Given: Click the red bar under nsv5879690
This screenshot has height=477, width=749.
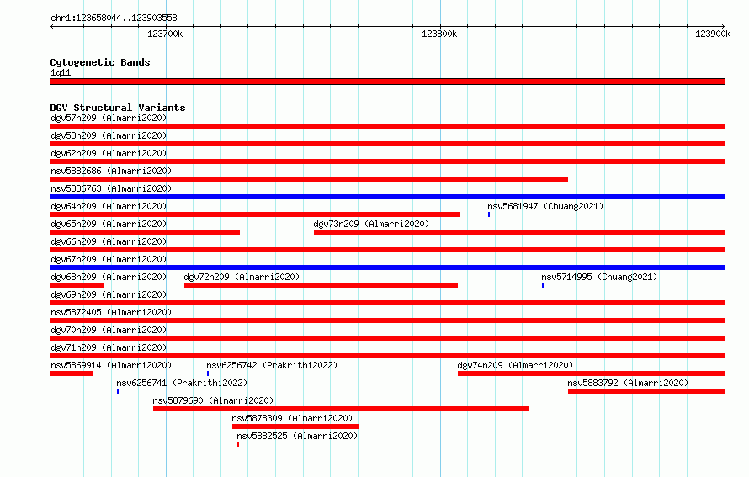Looking at the screenshot, I should pos(341,409).
